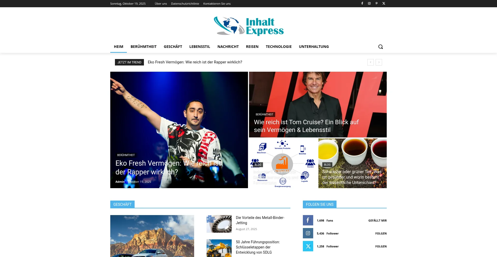Viewport: 497px width, 257px height.
Task: Open the X (Twitter) icon in top bar
Action: 384,3
